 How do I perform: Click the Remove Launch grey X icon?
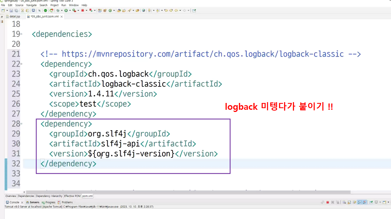[333, 202]
